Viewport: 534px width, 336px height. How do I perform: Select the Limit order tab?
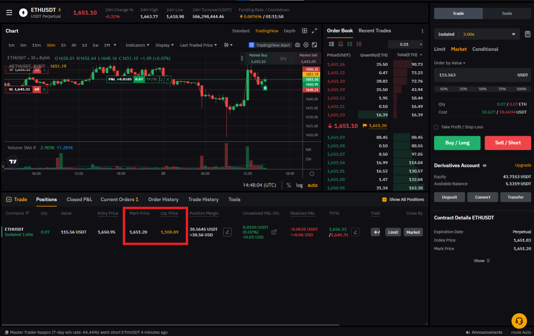pyautogui.click(x=440, y=49)
